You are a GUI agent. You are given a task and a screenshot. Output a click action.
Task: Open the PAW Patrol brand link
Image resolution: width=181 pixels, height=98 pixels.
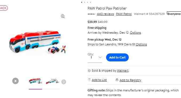[x=124, y=14]
